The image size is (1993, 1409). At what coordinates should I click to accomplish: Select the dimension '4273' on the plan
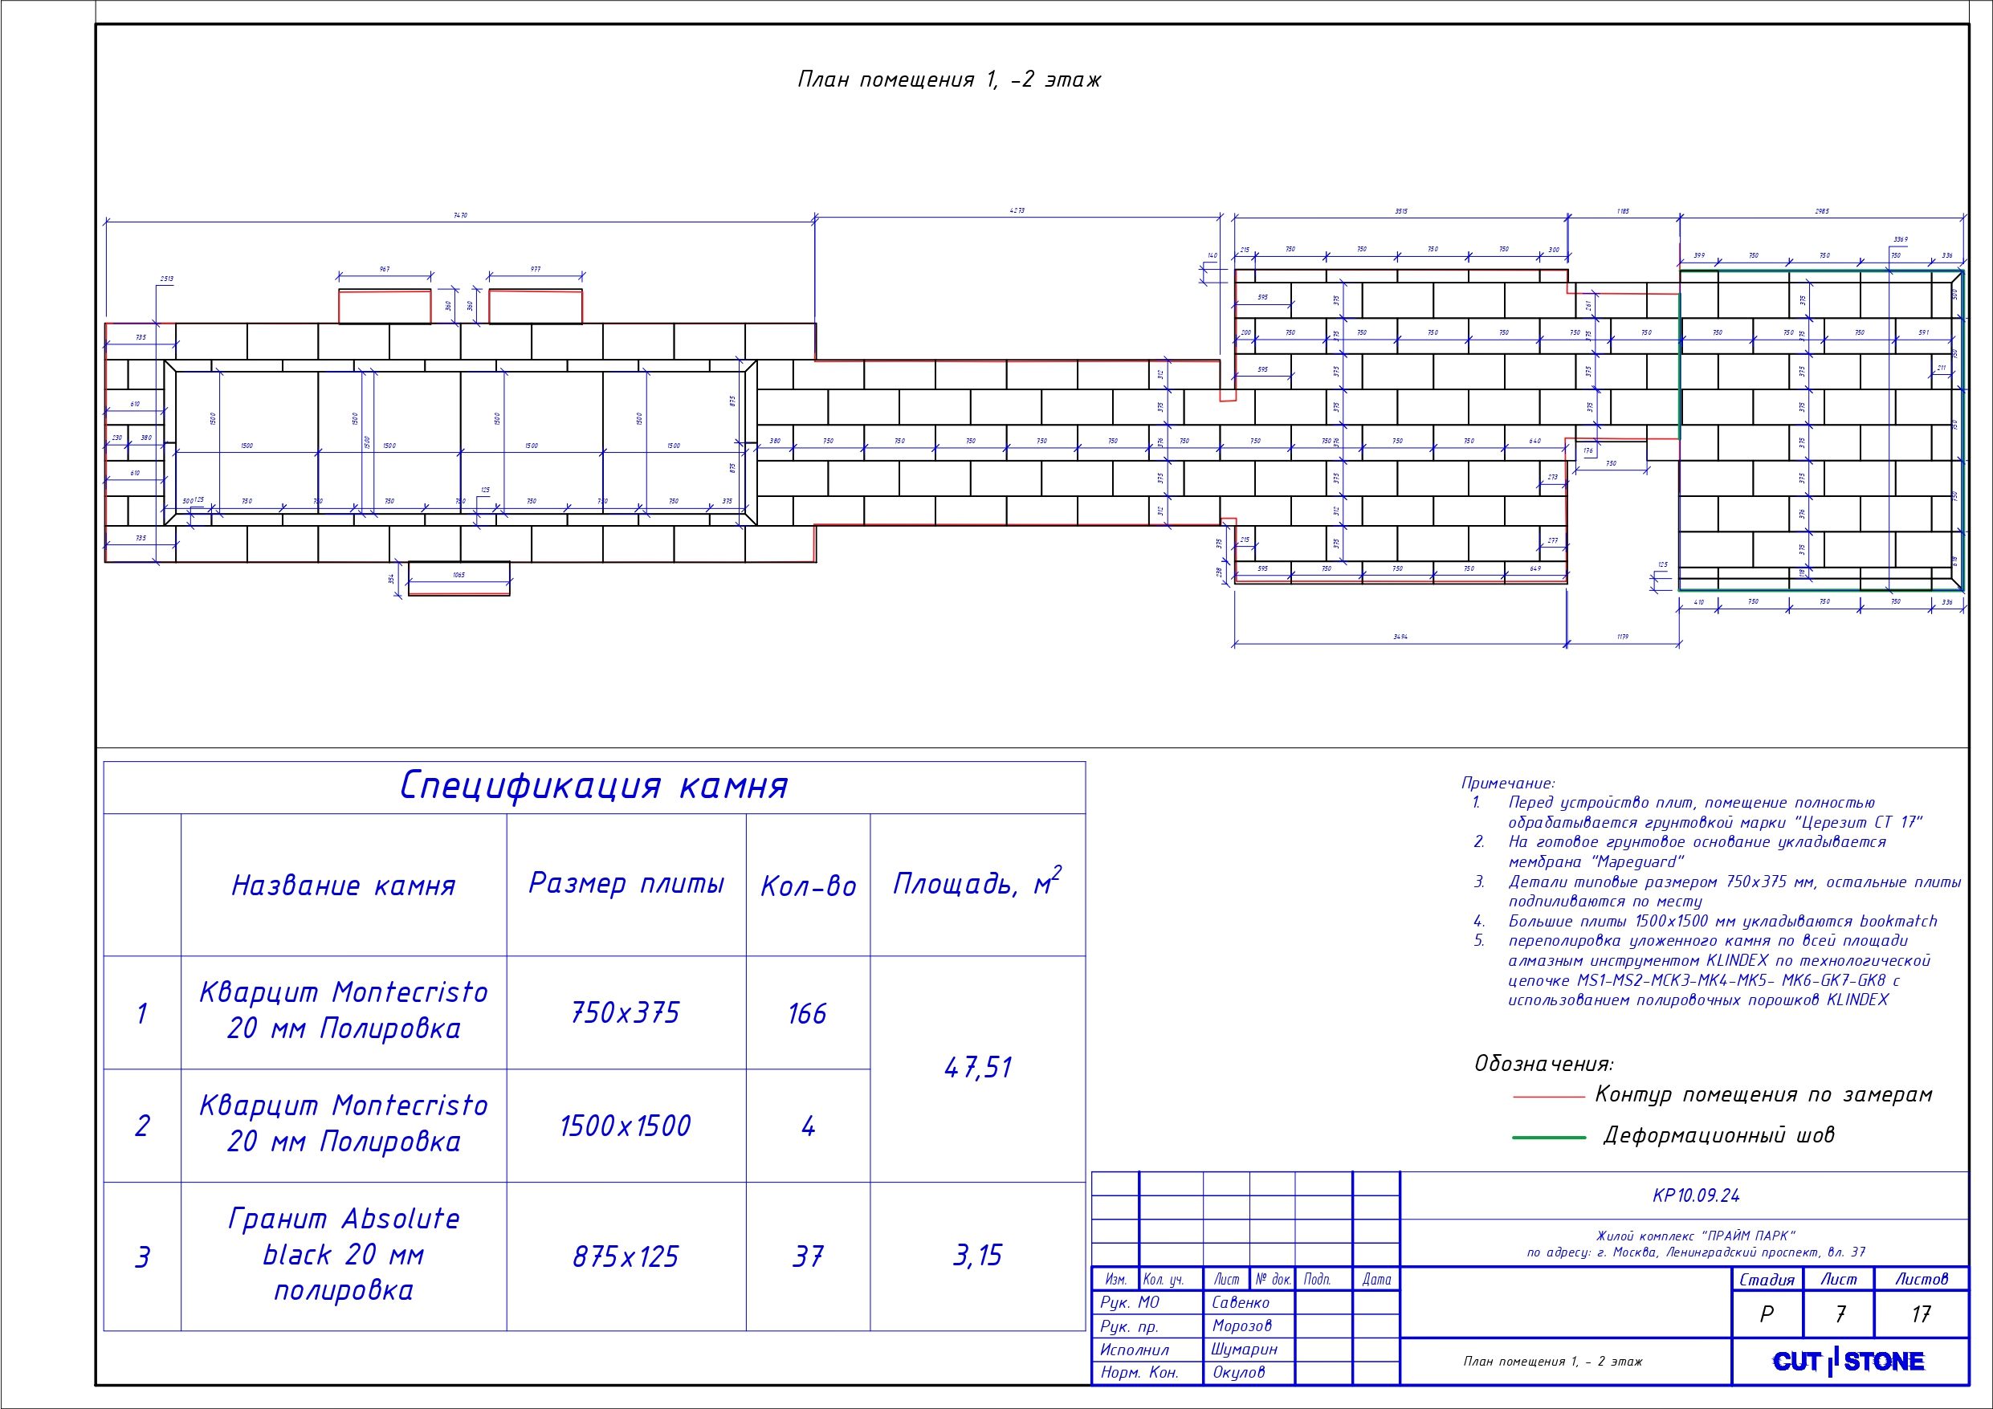click(1017, 211)
